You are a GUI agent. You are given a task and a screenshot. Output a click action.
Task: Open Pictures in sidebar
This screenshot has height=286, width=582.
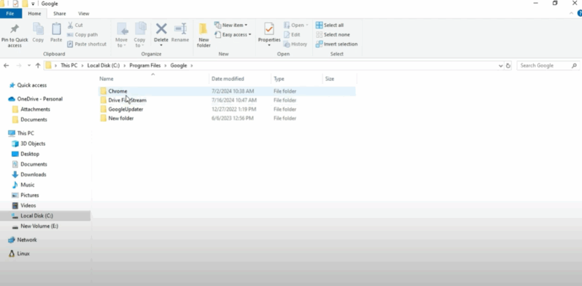tap(26, 195)
